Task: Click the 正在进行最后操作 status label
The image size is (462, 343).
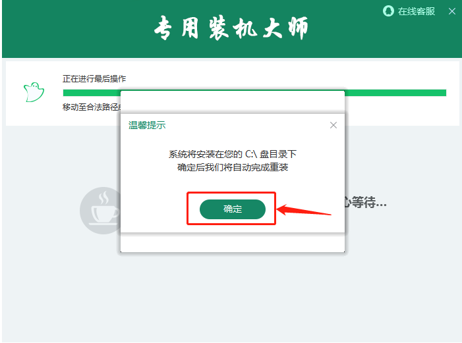Action: coord(94,78)
